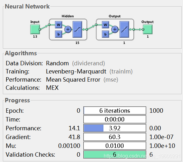
Task: Click the 'Neural Network' panel title
Action: [x=27, y=6]
